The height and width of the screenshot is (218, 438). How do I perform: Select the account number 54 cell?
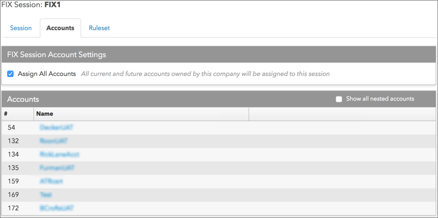click(11, 128)
